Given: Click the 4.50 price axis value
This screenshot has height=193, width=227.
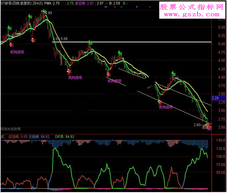Looking at the screenshot, I should 221,61.
